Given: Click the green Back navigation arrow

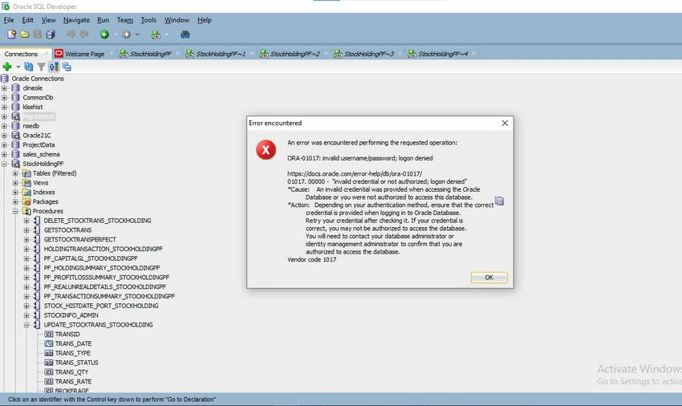Looking at the screenshot, I should (104, 35).
